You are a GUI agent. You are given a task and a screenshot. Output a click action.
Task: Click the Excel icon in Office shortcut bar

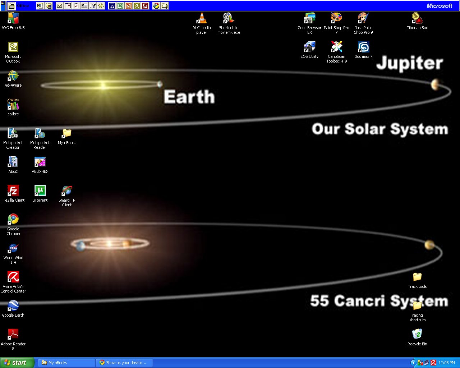(x=120, y=6)
